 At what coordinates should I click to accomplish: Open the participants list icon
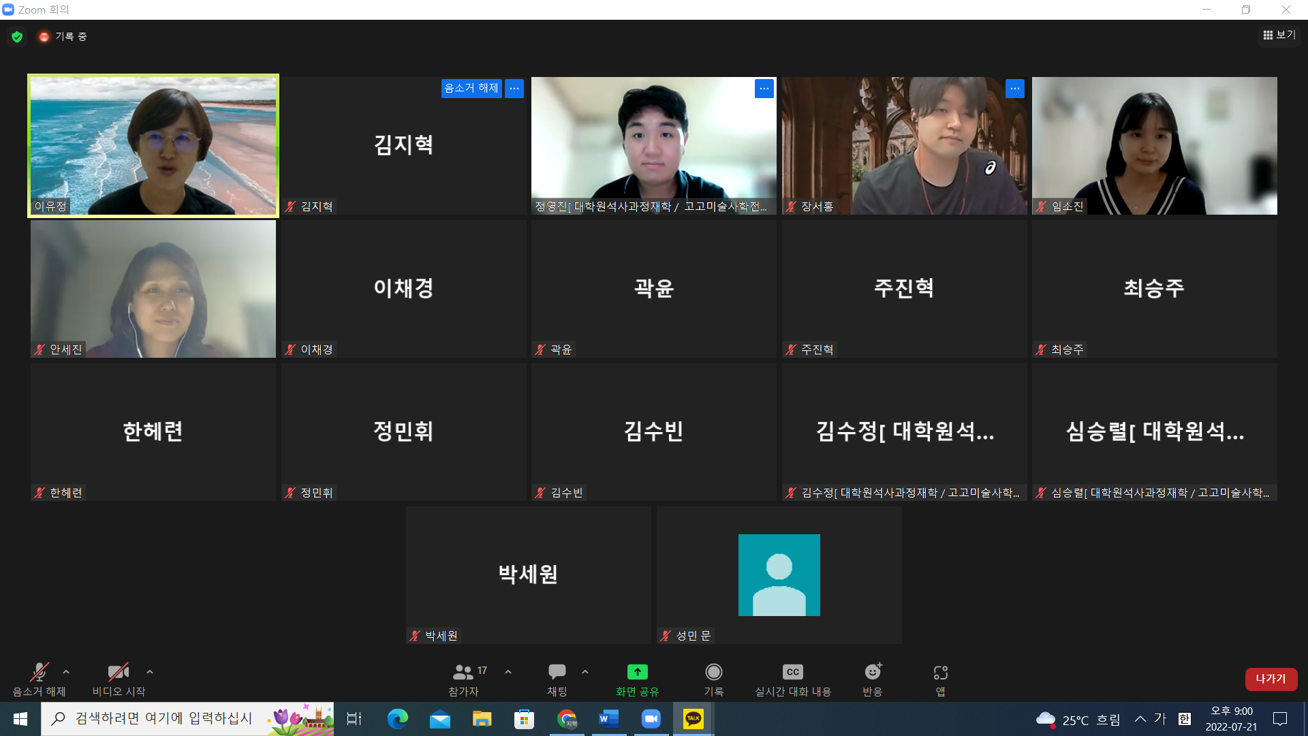click(x=463, y=672)
